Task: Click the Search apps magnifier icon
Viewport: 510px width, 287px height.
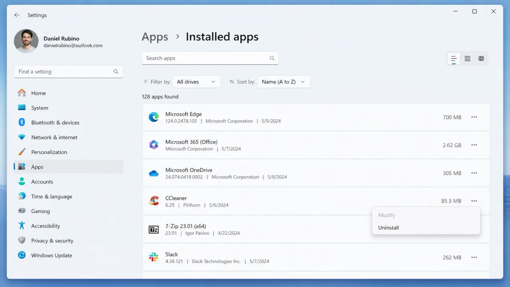Action: point(272,58)
